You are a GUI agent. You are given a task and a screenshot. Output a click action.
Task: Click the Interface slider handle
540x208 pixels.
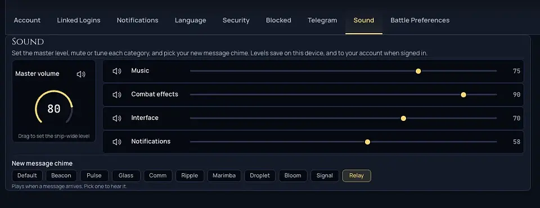tap(403, 119)
